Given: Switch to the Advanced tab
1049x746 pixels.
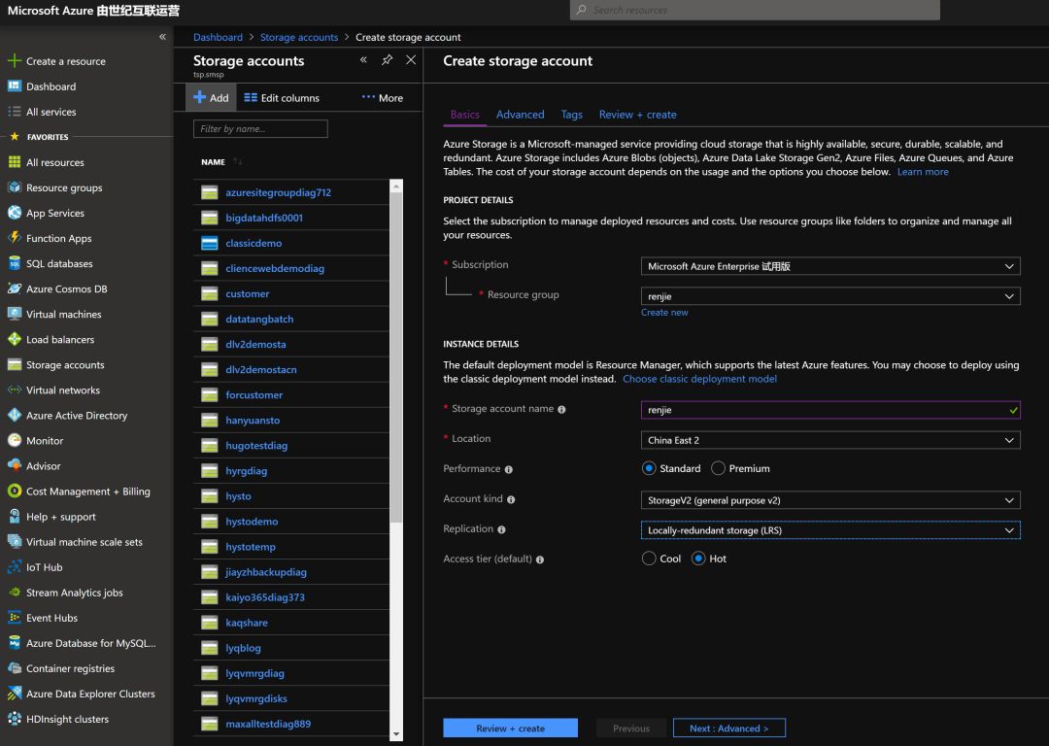Looking at the screenshot, I should click(520, 115).
